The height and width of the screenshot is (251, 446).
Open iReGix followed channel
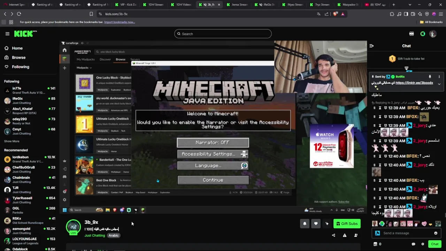[x=30, y=100]
